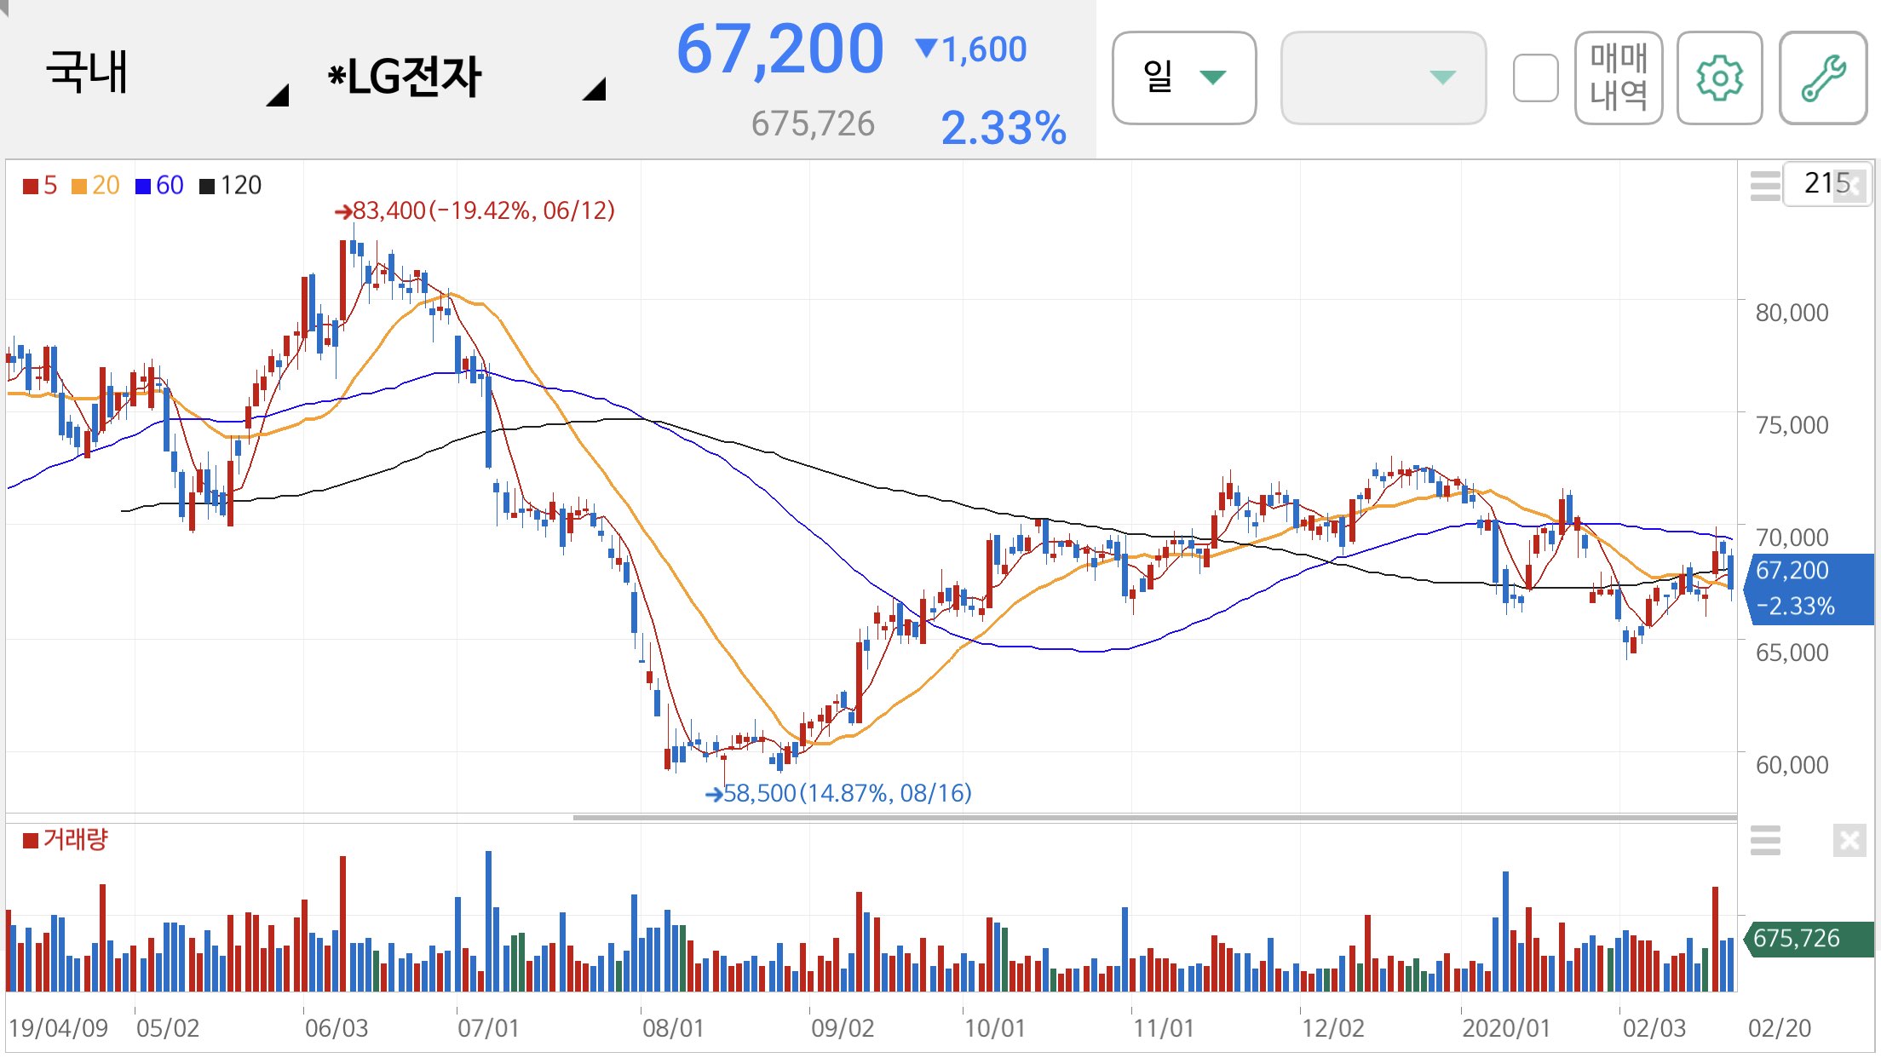Click the 19/04/09 date label
Screen dimensions: 1881x1058
59,1028
